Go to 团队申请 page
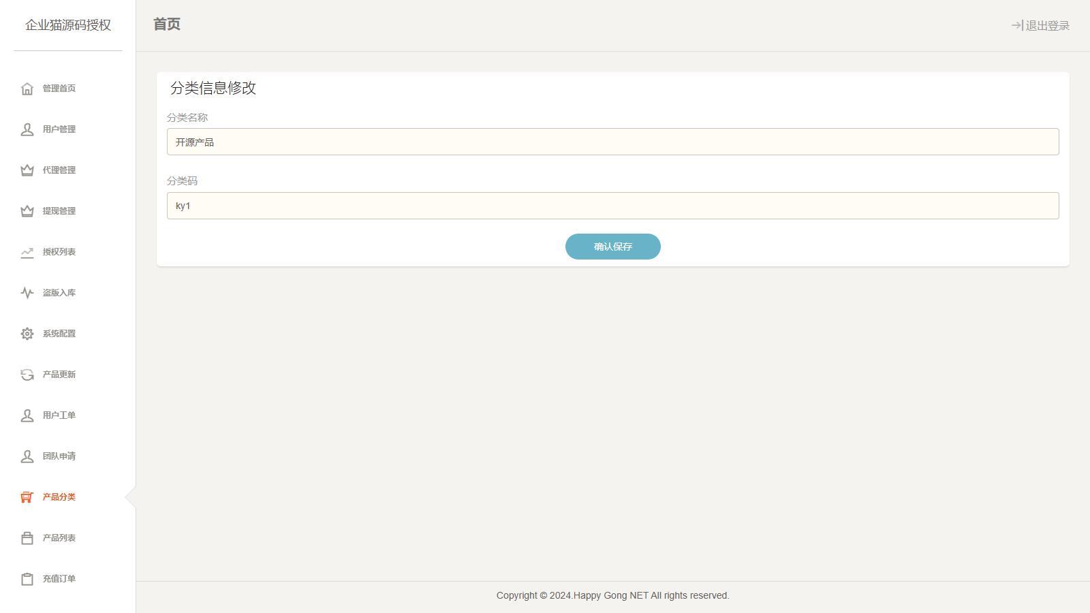This screenshot has height=613, width=1090. point(59,456)
